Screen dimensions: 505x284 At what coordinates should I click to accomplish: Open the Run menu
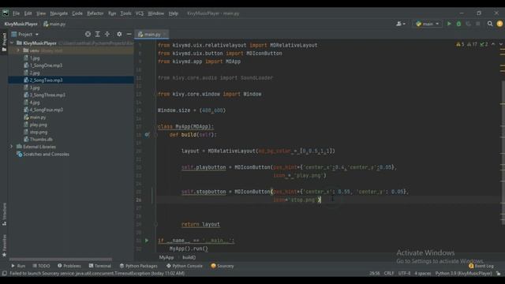112,13
